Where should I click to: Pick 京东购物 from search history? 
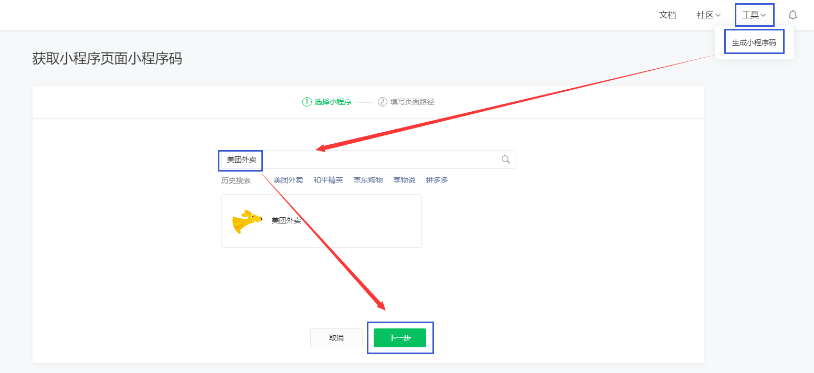click(x=368, y=180)
